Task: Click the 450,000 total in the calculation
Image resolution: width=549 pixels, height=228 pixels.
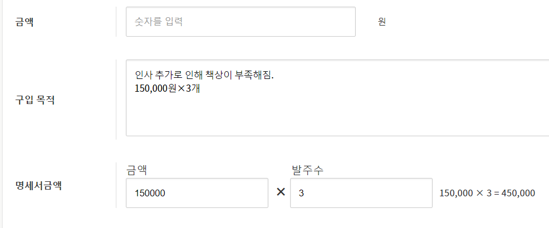Action: [x=518, y=193]
